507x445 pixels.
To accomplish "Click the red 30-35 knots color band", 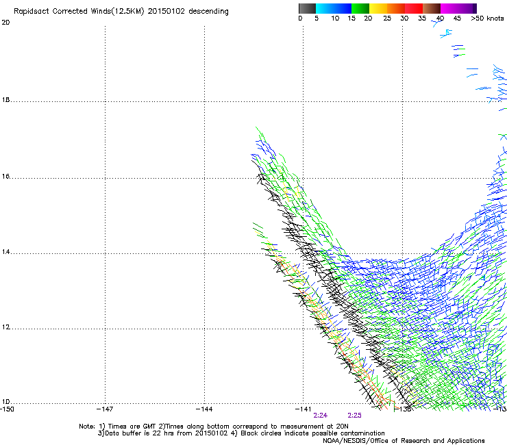I will tap(414, 8).
